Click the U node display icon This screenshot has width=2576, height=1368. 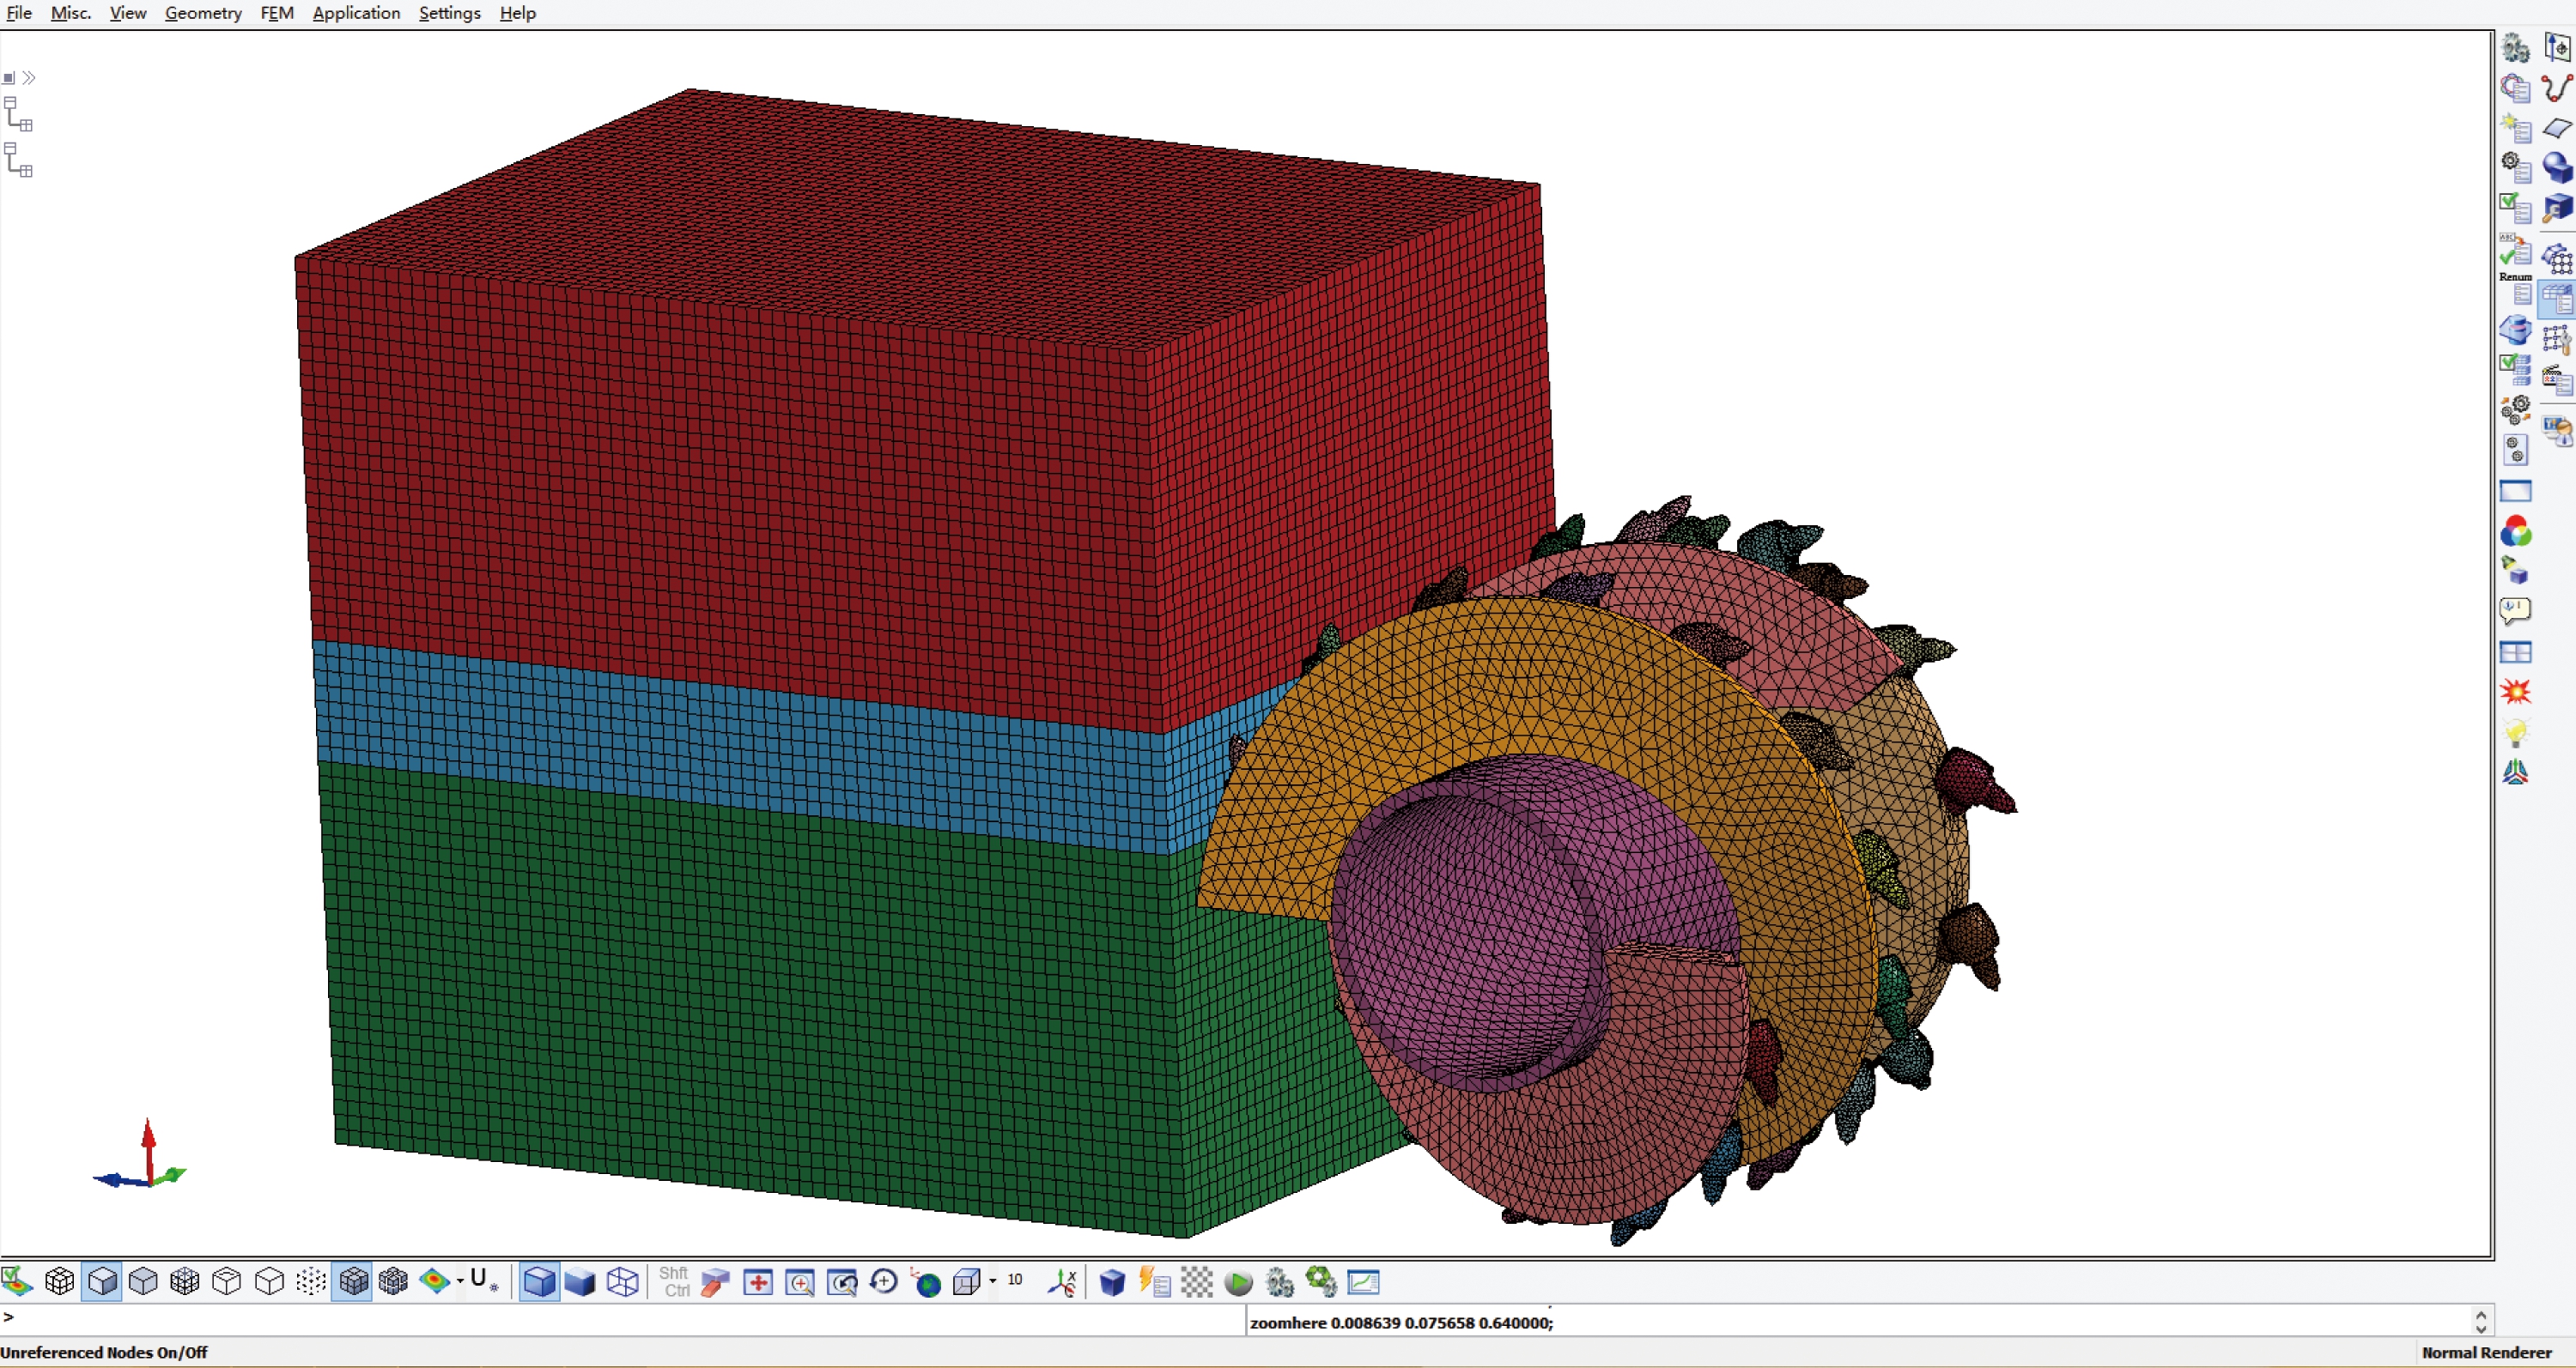pos(483,1280)
